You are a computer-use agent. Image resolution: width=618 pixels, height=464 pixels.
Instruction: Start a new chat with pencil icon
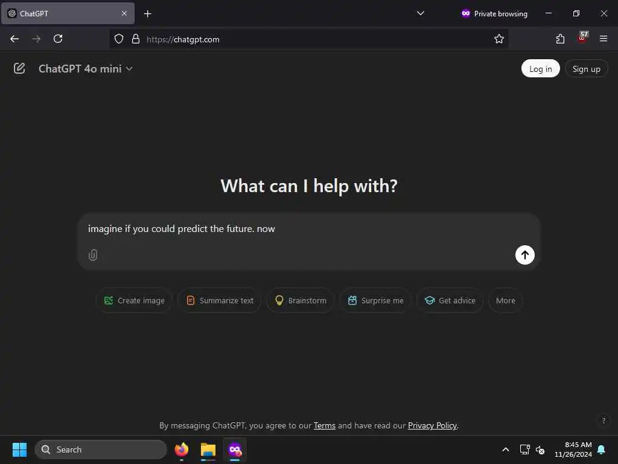(19, 69)
